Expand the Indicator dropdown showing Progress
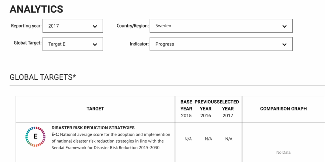325x162 pixels. (x=221, y=44)
